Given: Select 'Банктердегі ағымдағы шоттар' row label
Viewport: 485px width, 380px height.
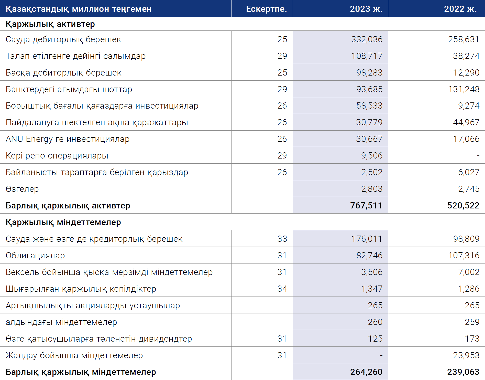Looking at the screenshot, I should (69, 89).
